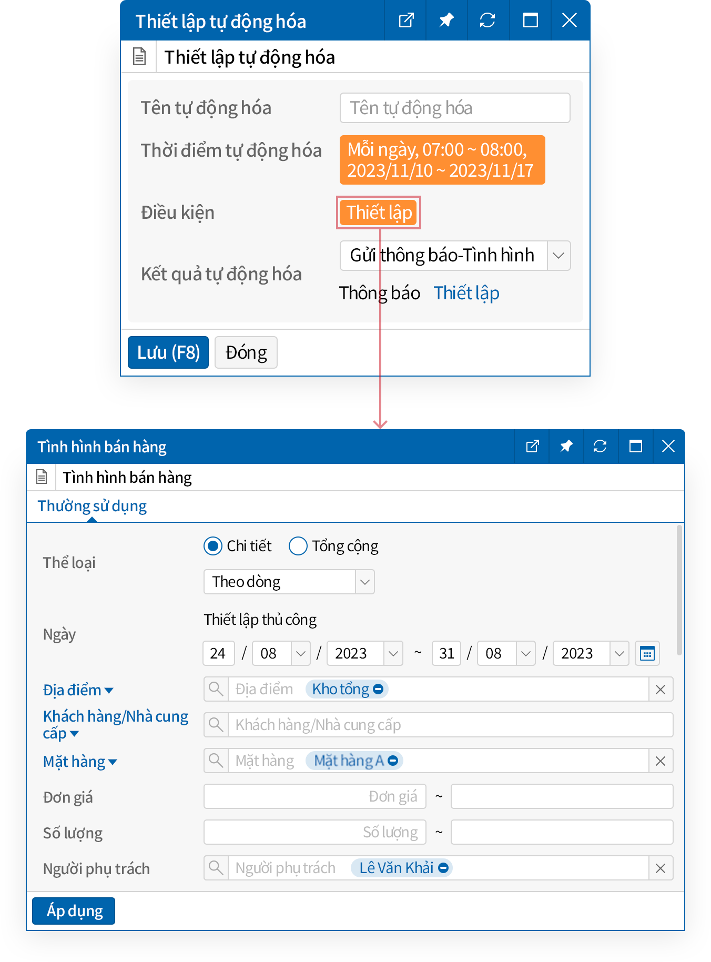Select the Chi tiết radio option
Screen dimensions: 711x962
[x=213, y=546]
